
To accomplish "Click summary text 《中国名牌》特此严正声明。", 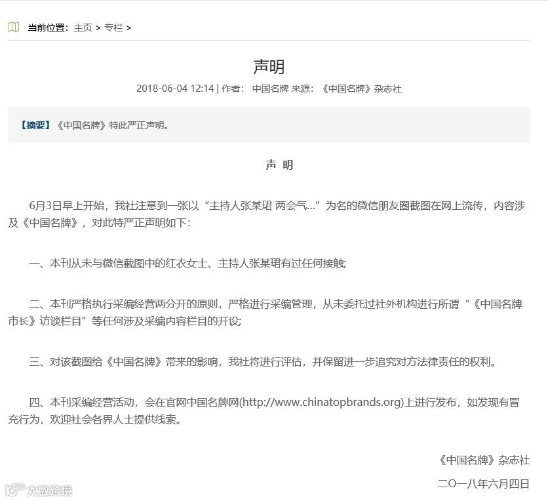I will click(113, 125).
